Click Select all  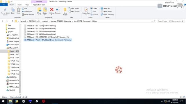coord(105,8)
